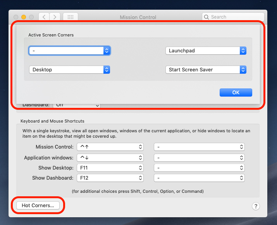Click the yellow minimize window button
This screenshot has width=277, height=225.
pos(24,17)
